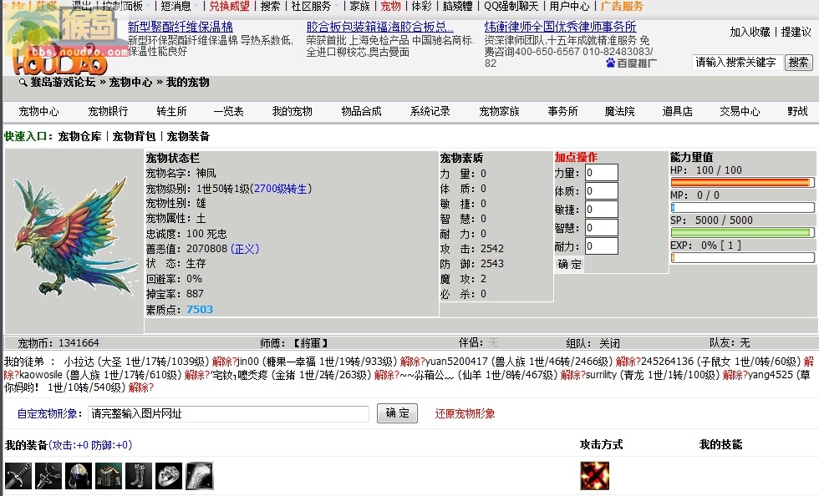The height and width of the screenshot is (496, 819).
Task: Click 确定 next to the custom image field
Action: point(397,413)
